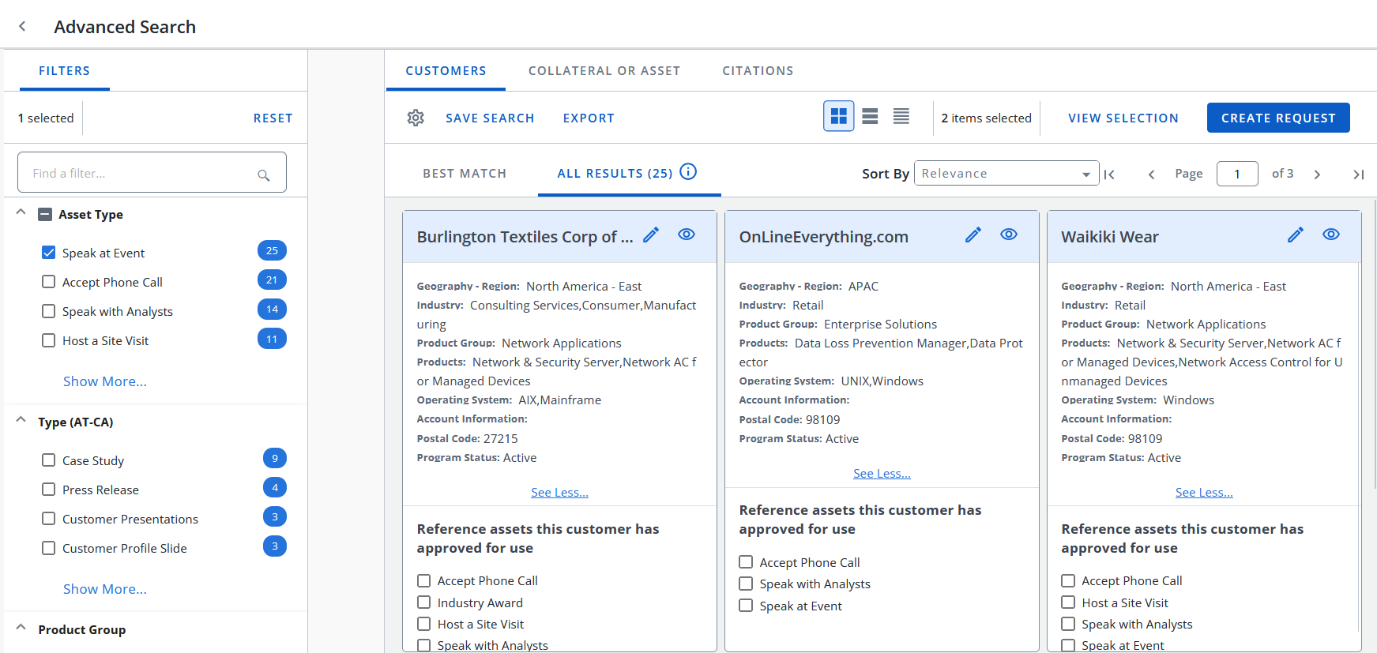Uncheck the Speak at Event filter
Image resolution: width=1377 pixels, height=653 pixels.
tap(49, 253)
